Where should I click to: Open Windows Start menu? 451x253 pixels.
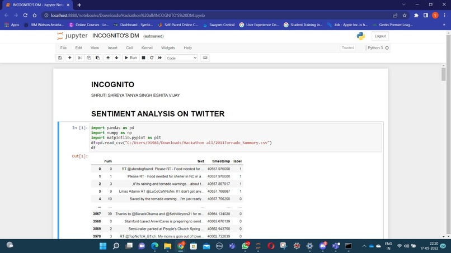[103, 246]
